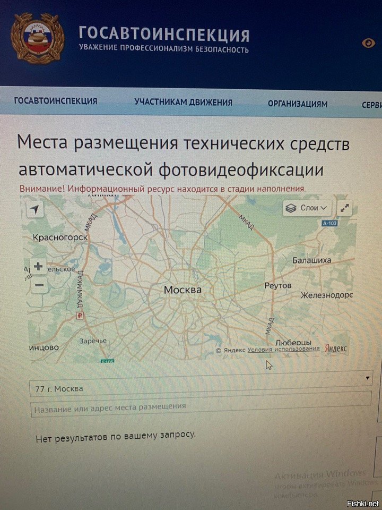Zoom in the map with plus button
Image resolution: width=382 pixels, height=510 pixels.
click(38, 266)
